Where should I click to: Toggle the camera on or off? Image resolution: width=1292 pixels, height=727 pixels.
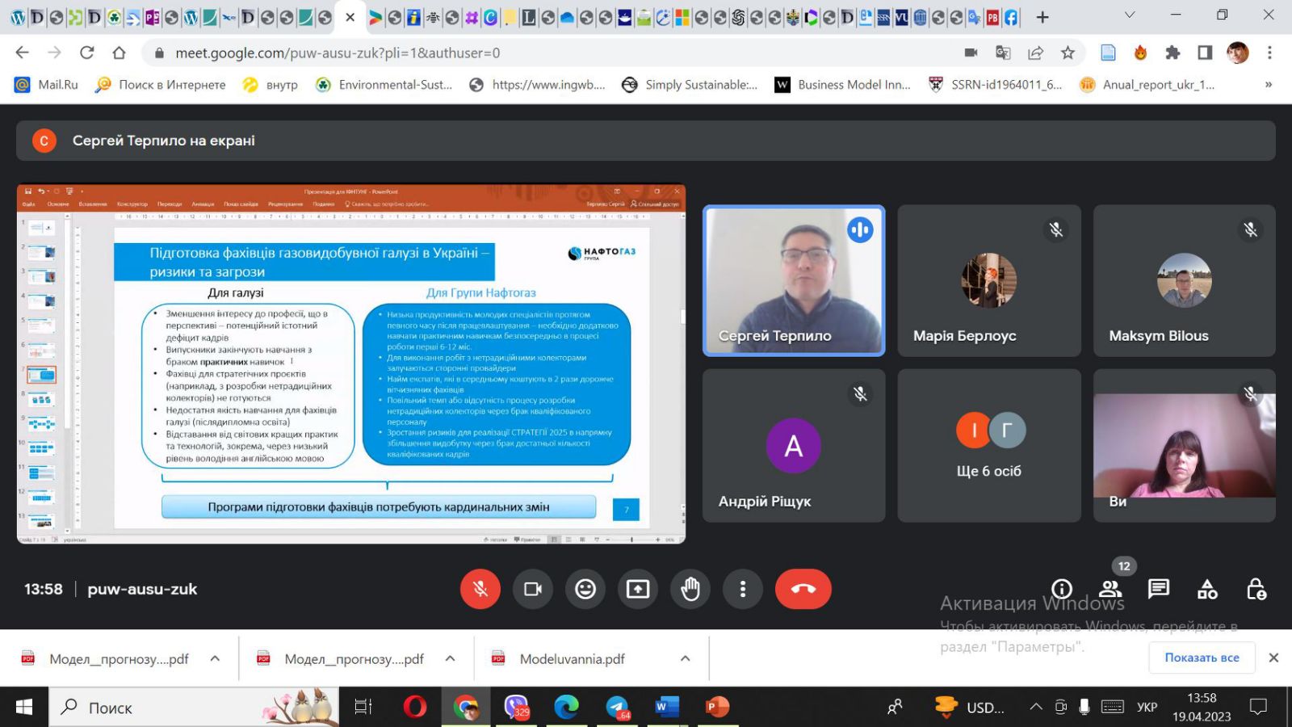[533, 589]
